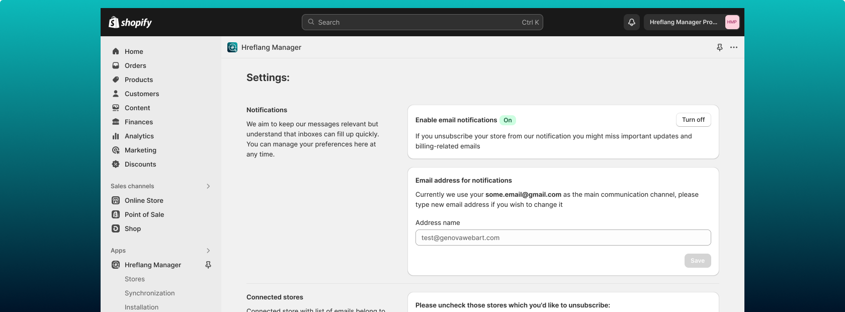Go to Home in the sidebar
This screenshot has width=845, height=312.
click(134, 51)
